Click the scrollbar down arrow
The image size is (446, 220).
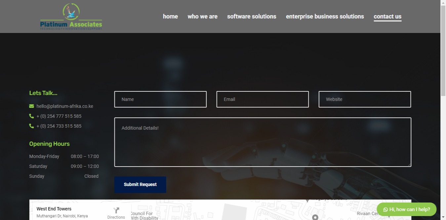[443, 217]
